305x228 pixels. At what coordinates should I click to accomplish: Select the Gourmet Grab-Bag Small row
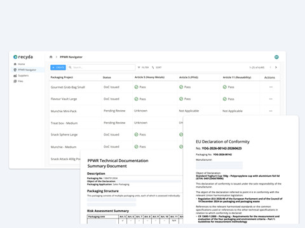tap(165, 87)
